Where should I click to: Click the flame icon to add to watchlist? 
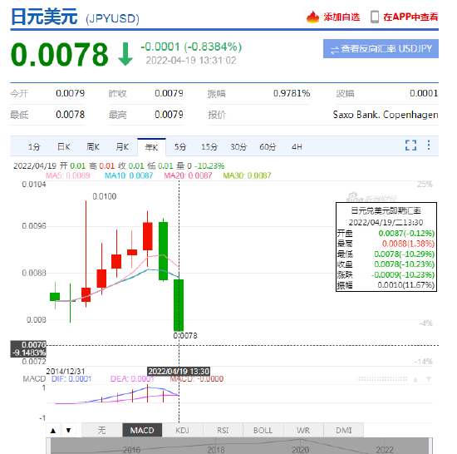click(312, 17)
